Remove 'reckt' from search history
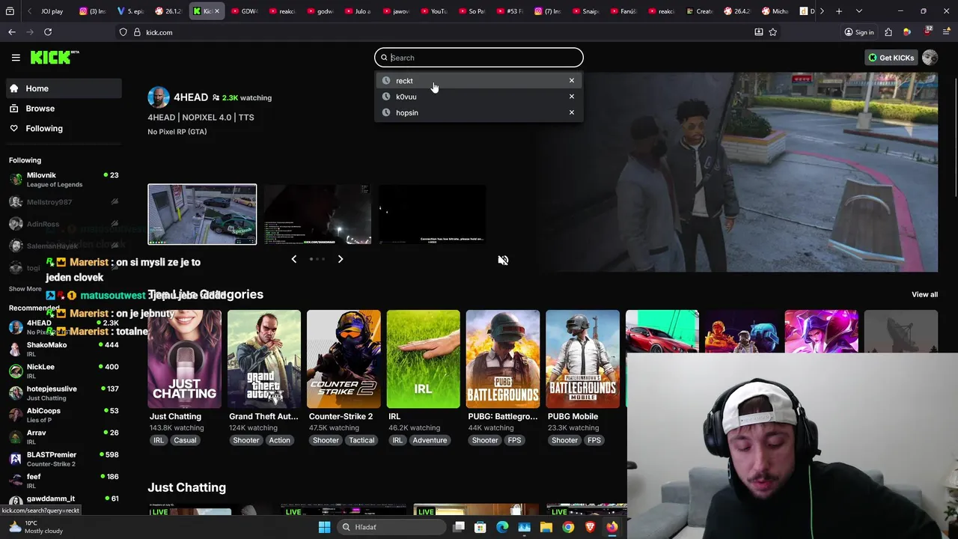This screenshot has width=958, height=539. [x=572, y=81]
